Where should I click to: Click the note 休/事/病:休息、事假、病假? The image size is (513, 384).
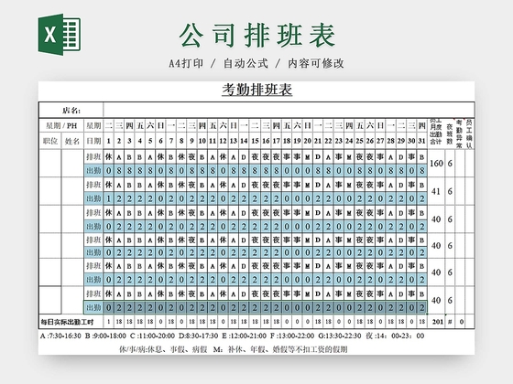click(163, 349)
